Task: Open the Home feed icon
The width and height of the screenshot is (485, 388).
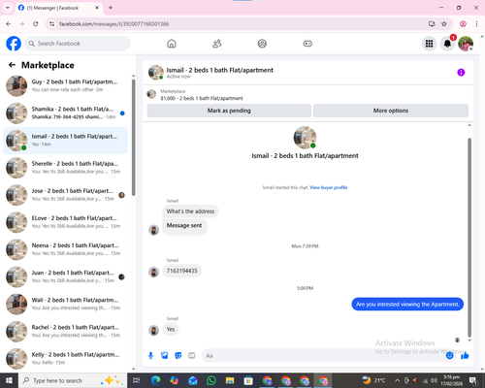Action: 172,44
